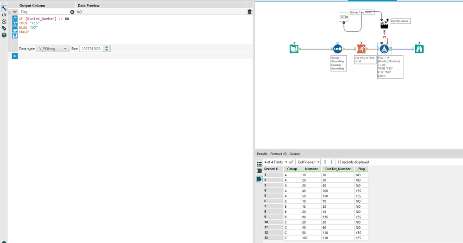The image size is (463, 243).
Task: Select the Text Input book tool
Action: [294, 49]
